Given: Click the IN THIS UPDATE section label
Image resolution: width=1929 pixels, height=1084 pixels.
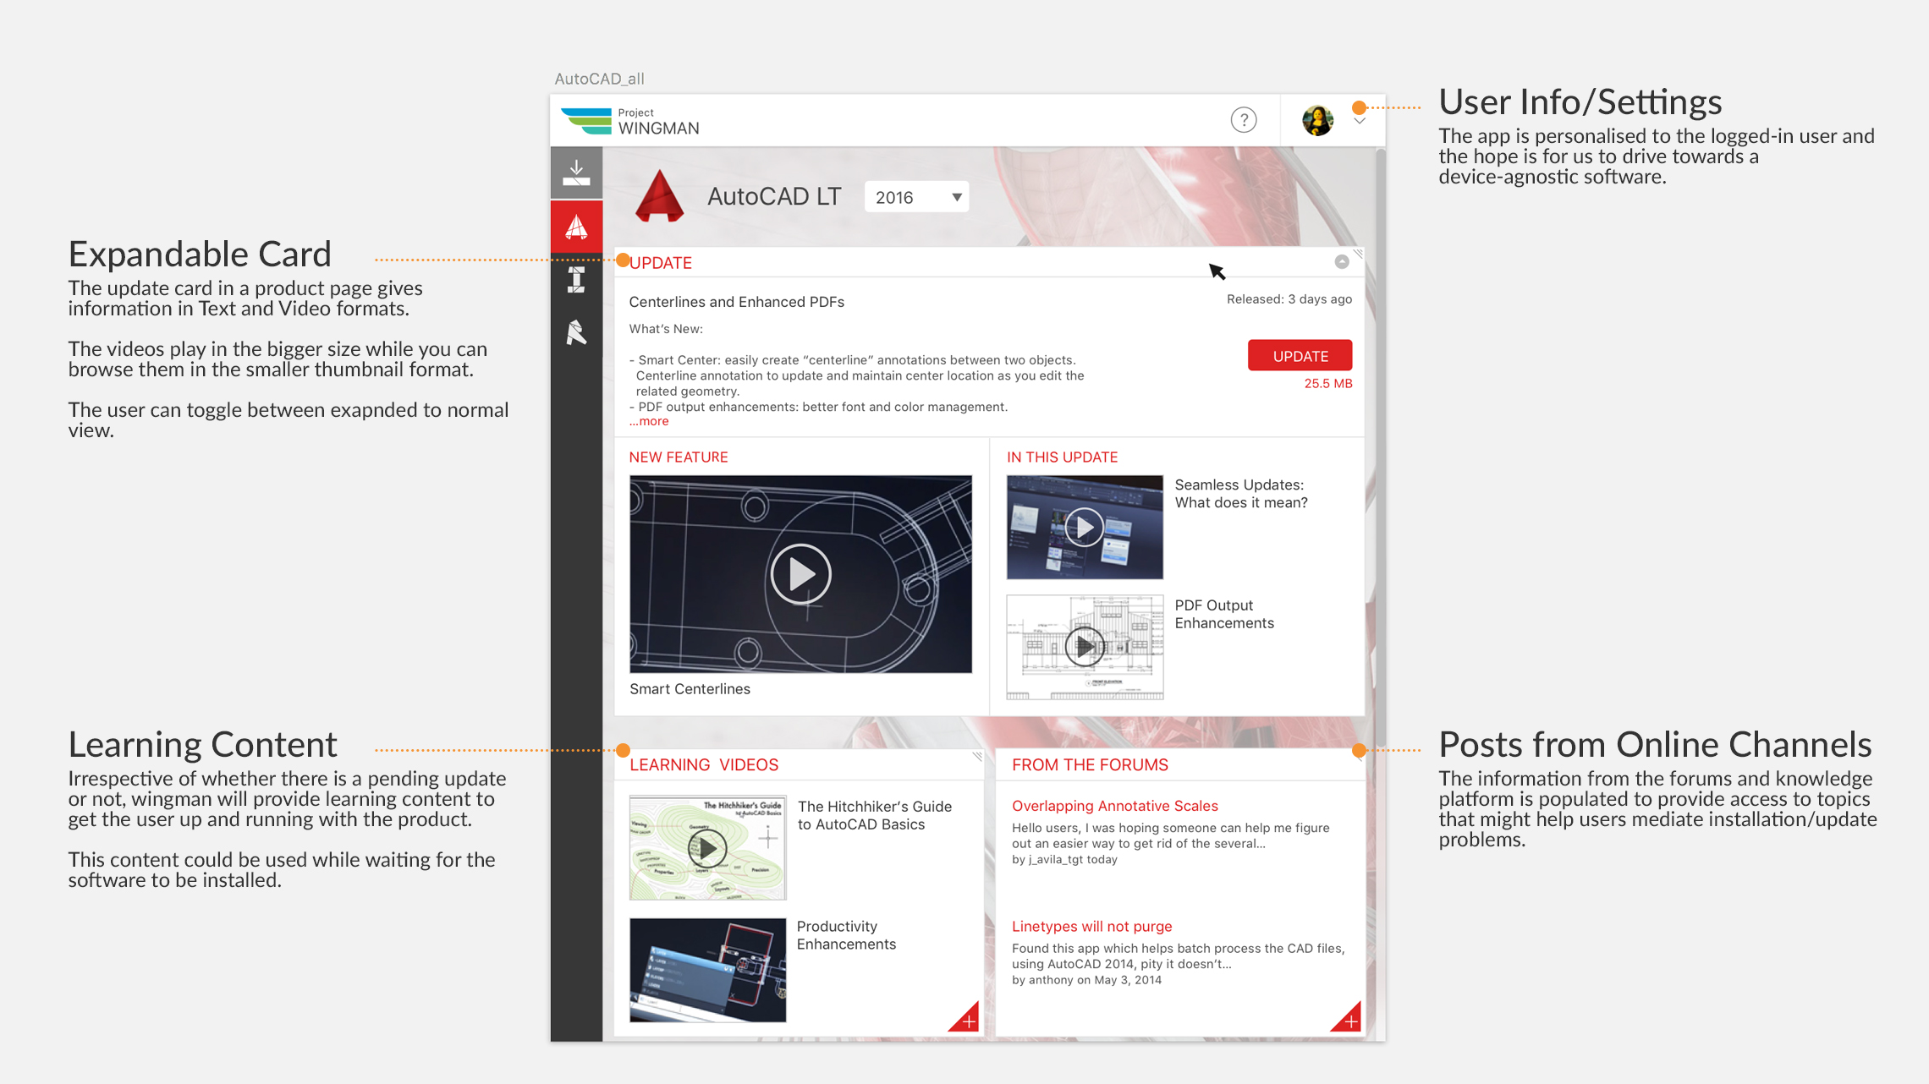Looking at the screenshot, I should click(1062, 457).
